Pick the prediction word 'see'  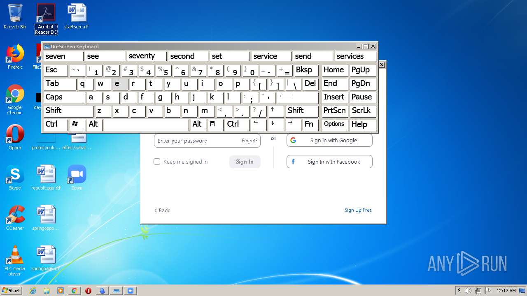point(105,56)
